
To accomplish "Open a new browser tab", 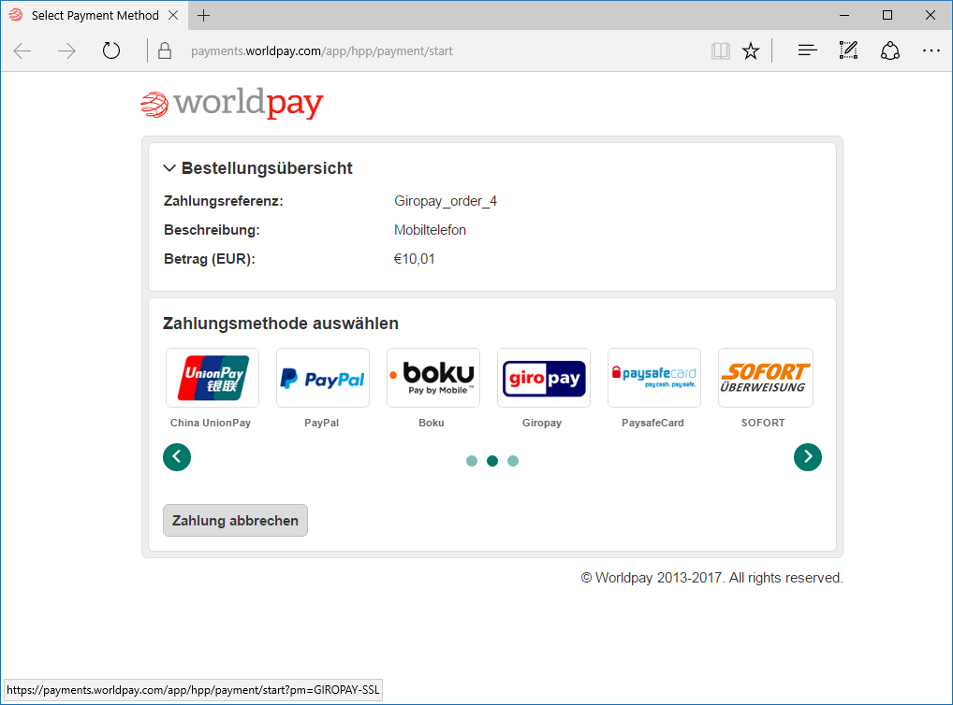I will pyautogui.click(x=203, y=16).
